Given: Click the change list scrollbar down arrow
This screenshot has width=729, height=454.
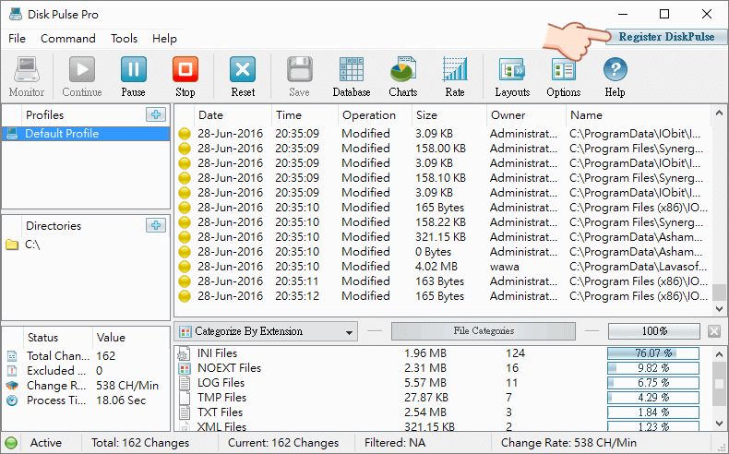Looking at the screenshot, I should pyautogui.click(x=719, y=308).
